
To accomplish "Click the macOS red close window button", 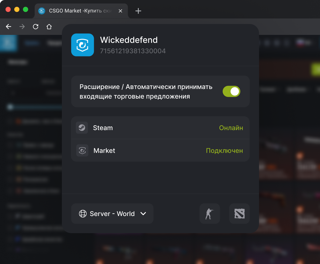I will (8, 10).
